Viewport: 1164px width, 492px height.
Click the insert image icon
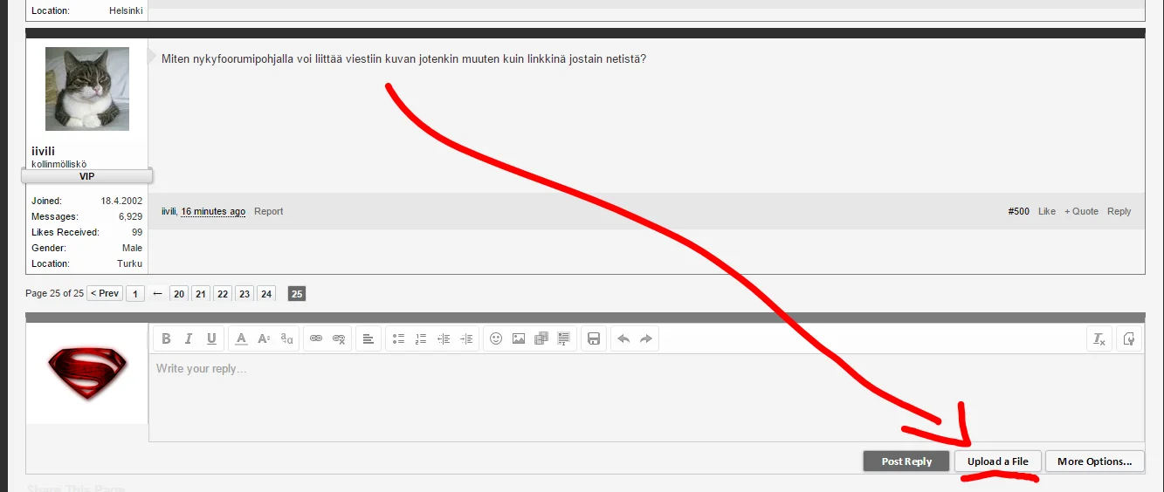519,338
